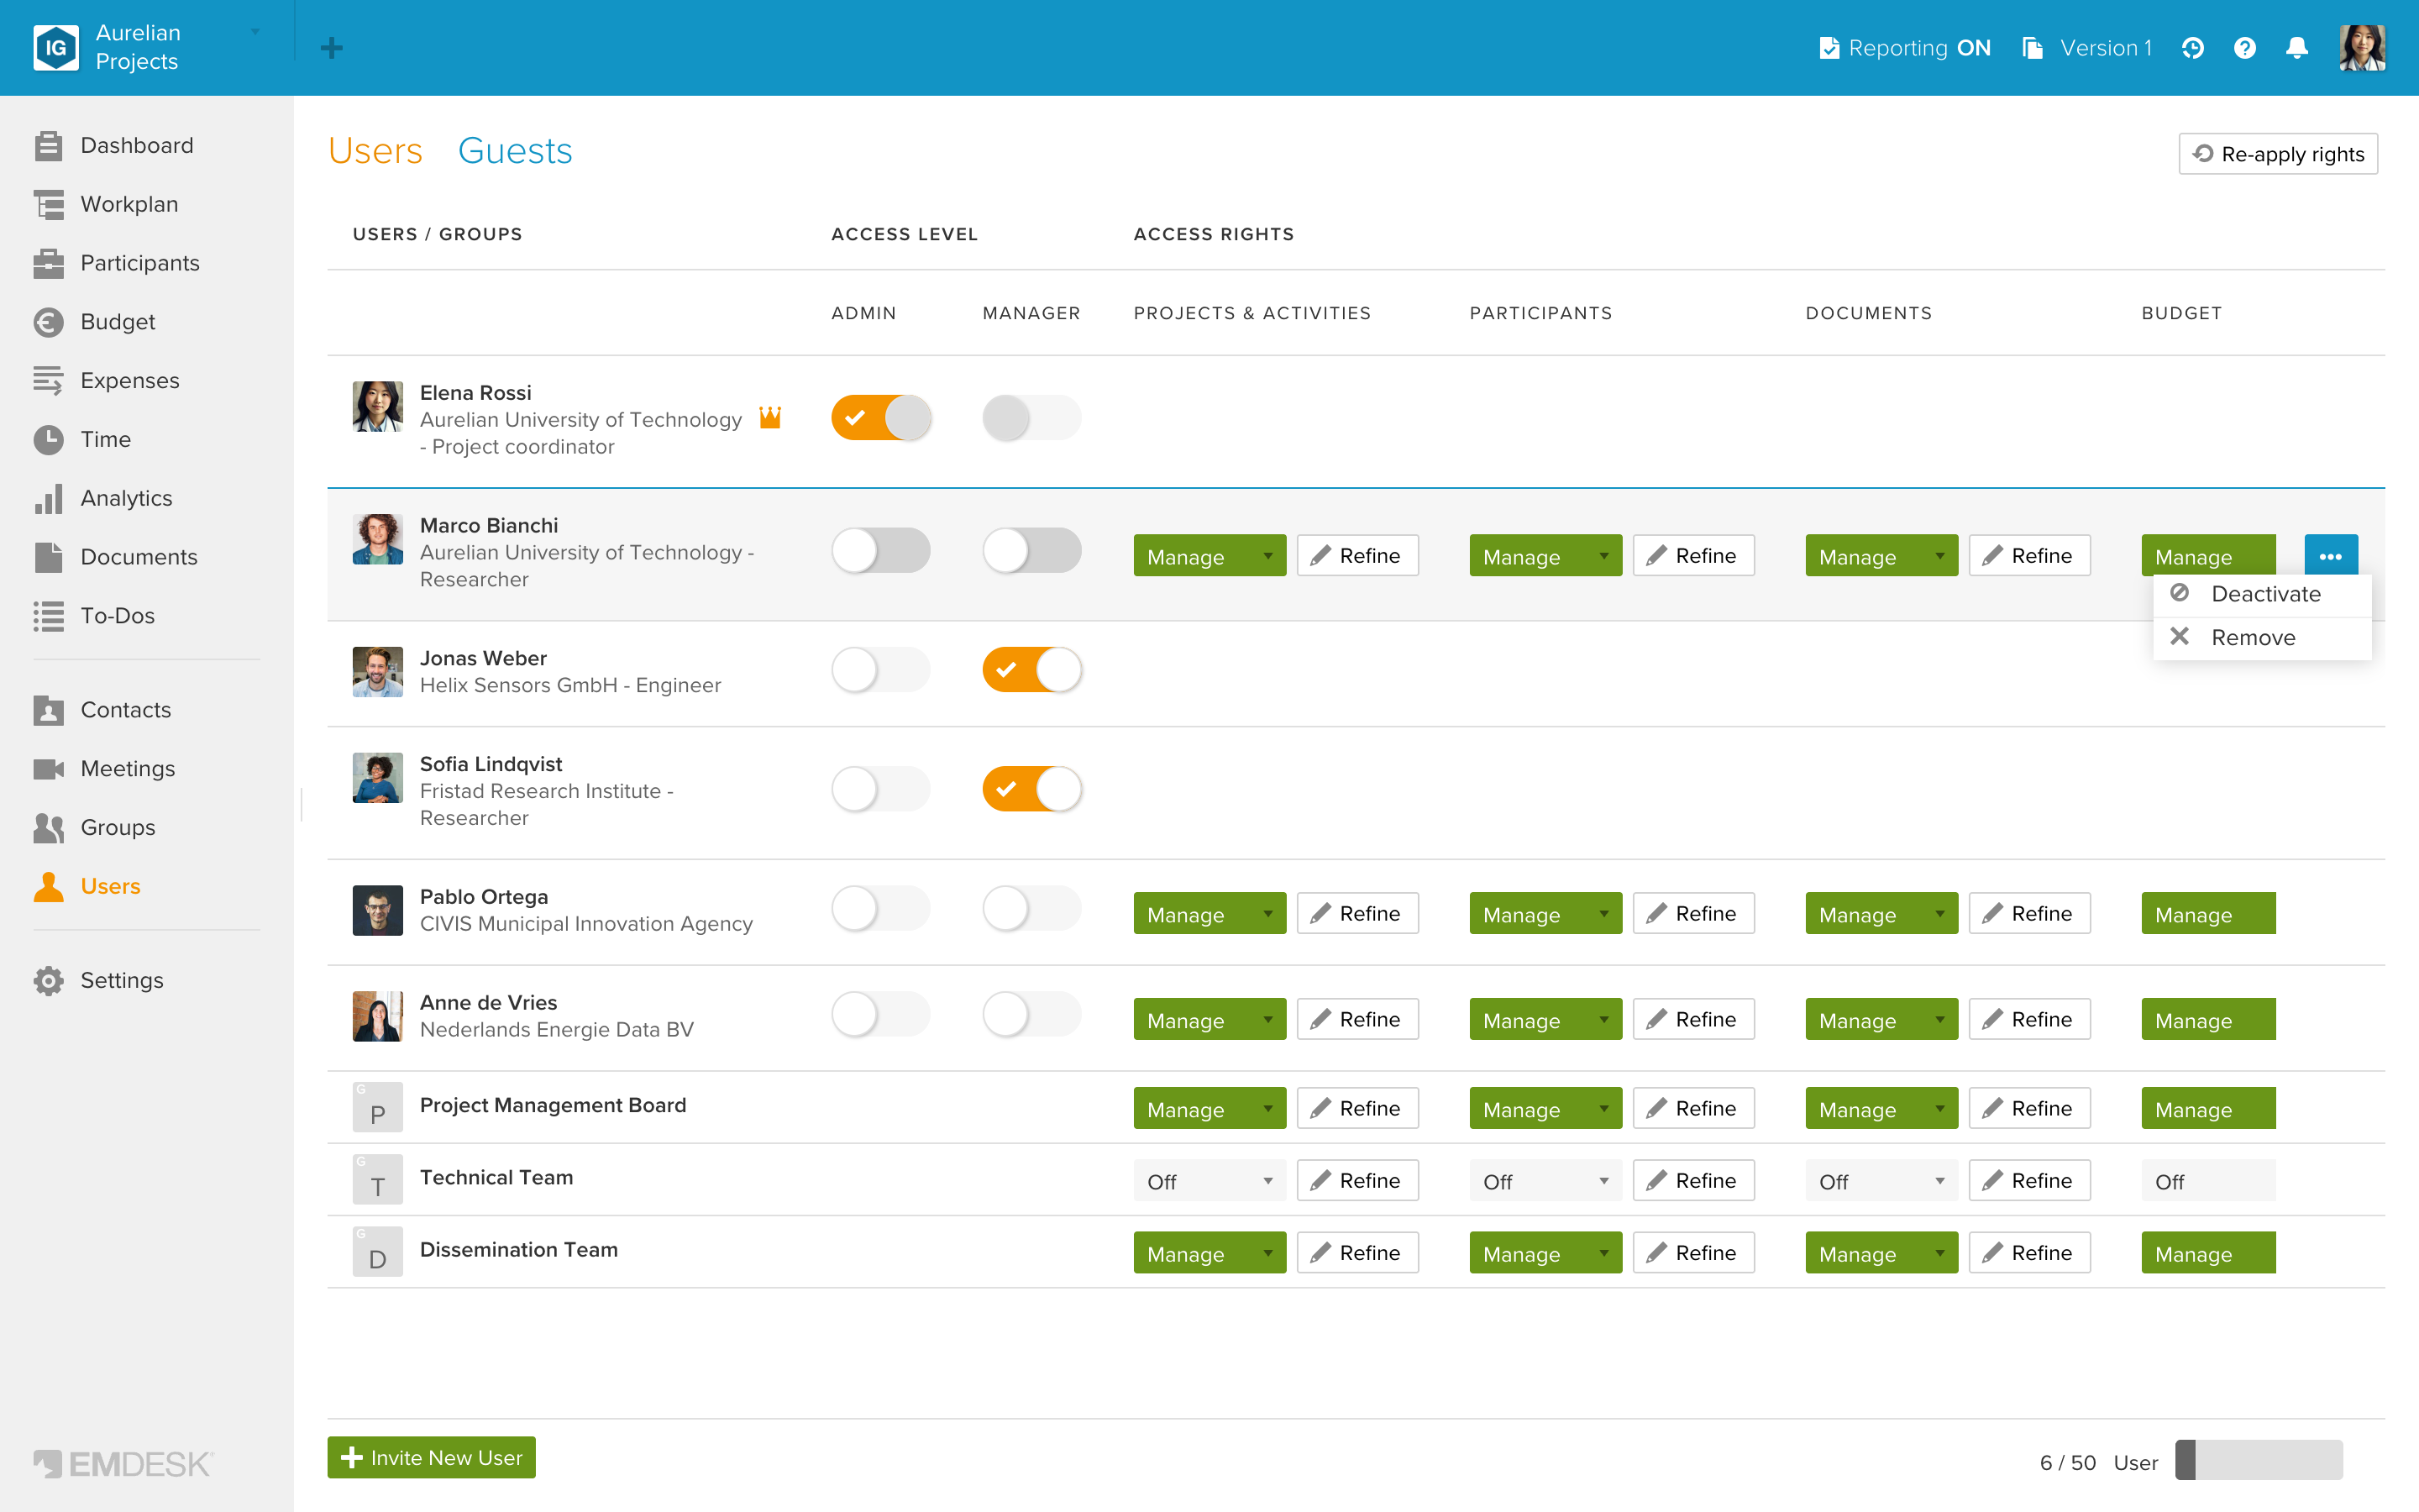2419x1512 pixels.
Task: Open Technical Team Projects & Activities Off dropdown
Action: click(1209, 1181)
